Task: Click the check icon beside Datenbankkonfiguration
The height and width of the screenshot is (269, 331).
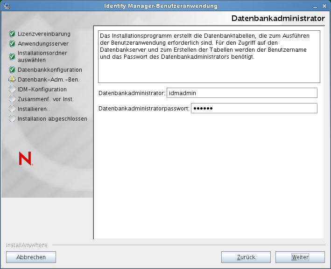Action: [x=12, y=69]
